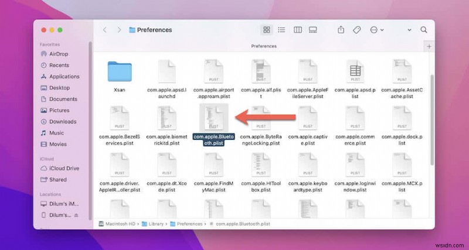This screenshot has width=469, height=250.
Task: Select com.apple.Bluetooth.plist file icon
Action: 213,118
